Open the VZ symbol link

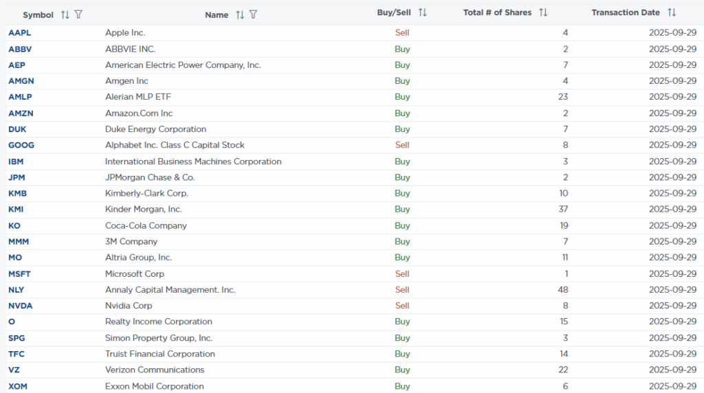tap(14, 370)
